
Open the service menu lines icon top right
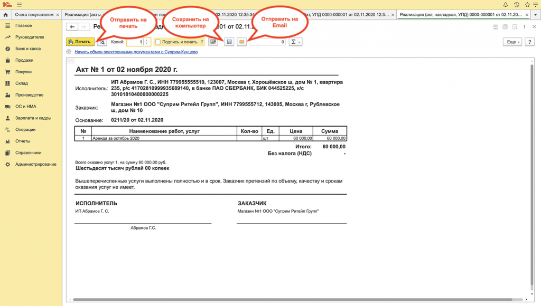pos(536,4)
